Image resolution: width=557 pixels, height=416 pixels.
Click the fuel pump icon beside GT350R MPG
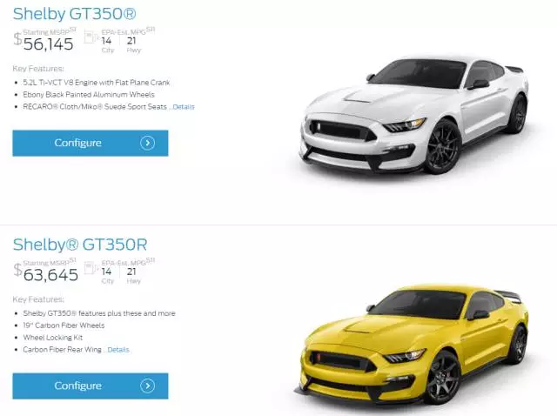[x=91, y=268]
